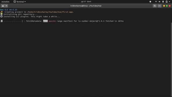172x97 pixels.
Task: Expand the new tab profile dropdown
Action: click(x=6, y=6)
